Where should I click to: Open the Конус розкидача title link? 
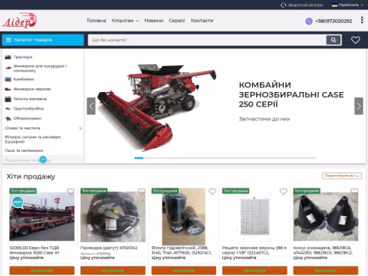click(323, 250)
